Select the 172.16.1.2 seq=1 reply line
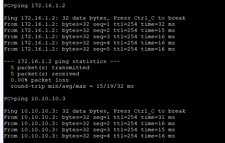Image resolution: width=225 pixels, height=143 pixels. (x=89, y=24)
